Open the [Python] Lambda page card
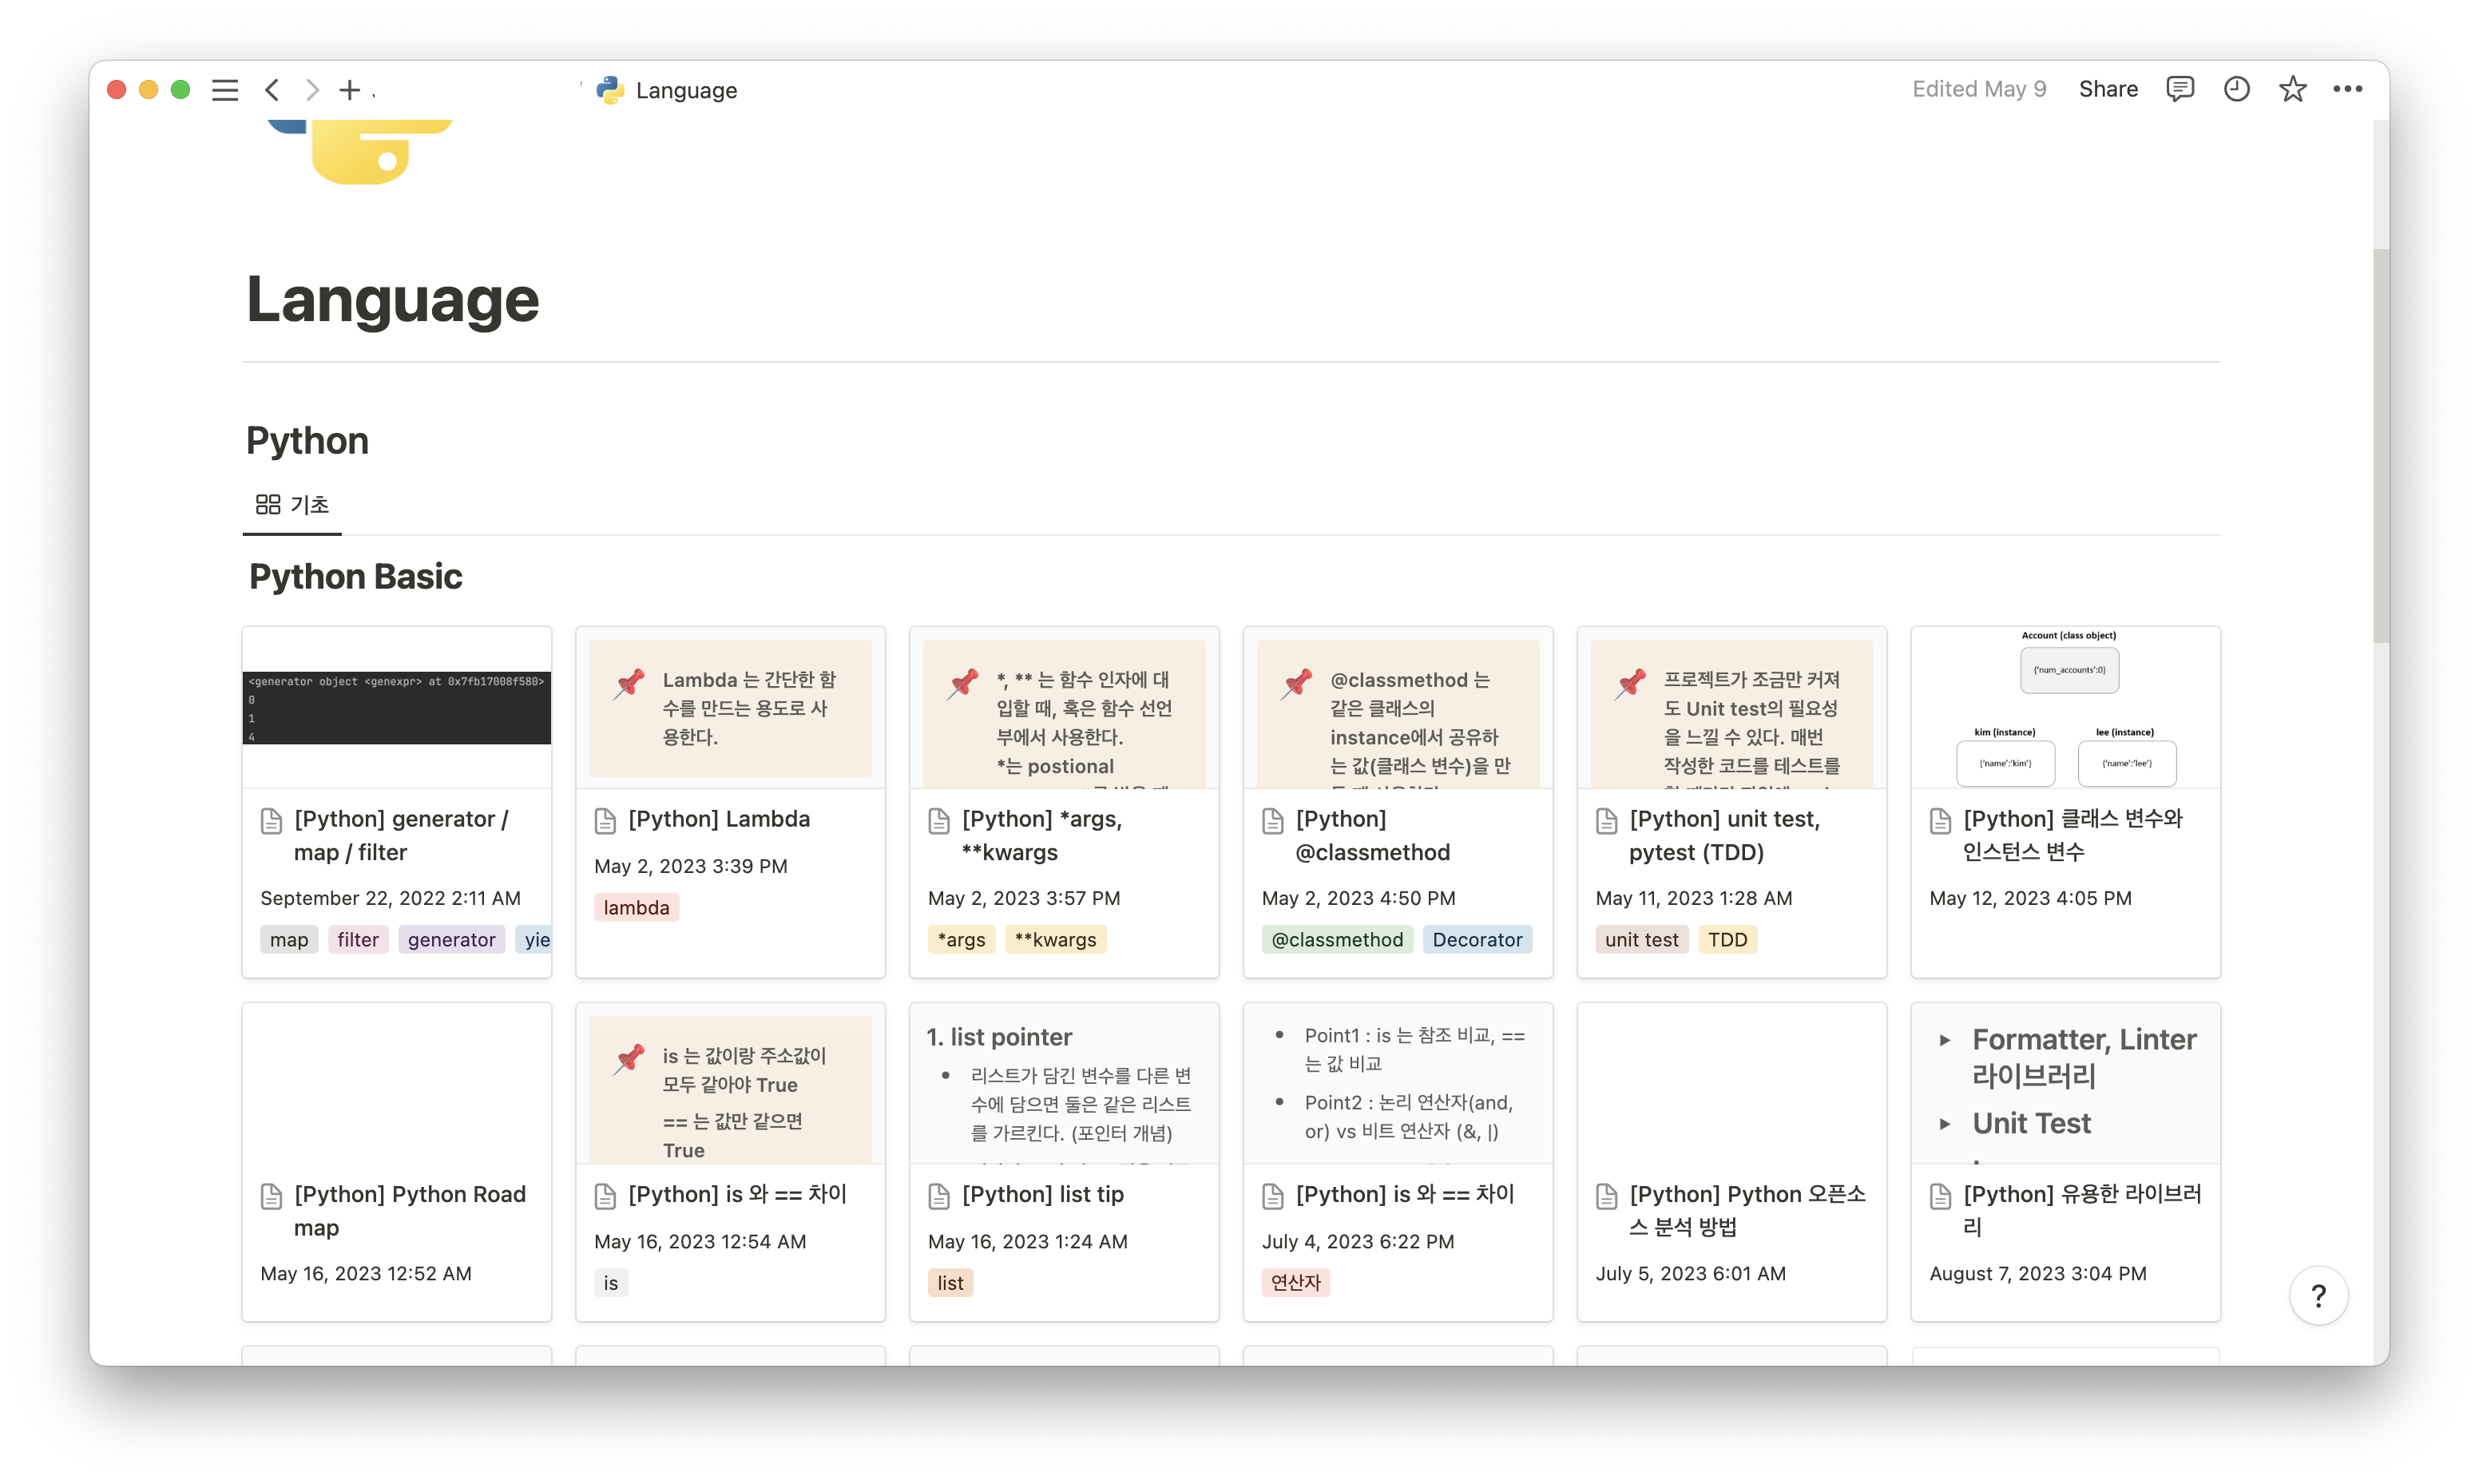The image size is (2479, 1484). [x=719, y=819]
